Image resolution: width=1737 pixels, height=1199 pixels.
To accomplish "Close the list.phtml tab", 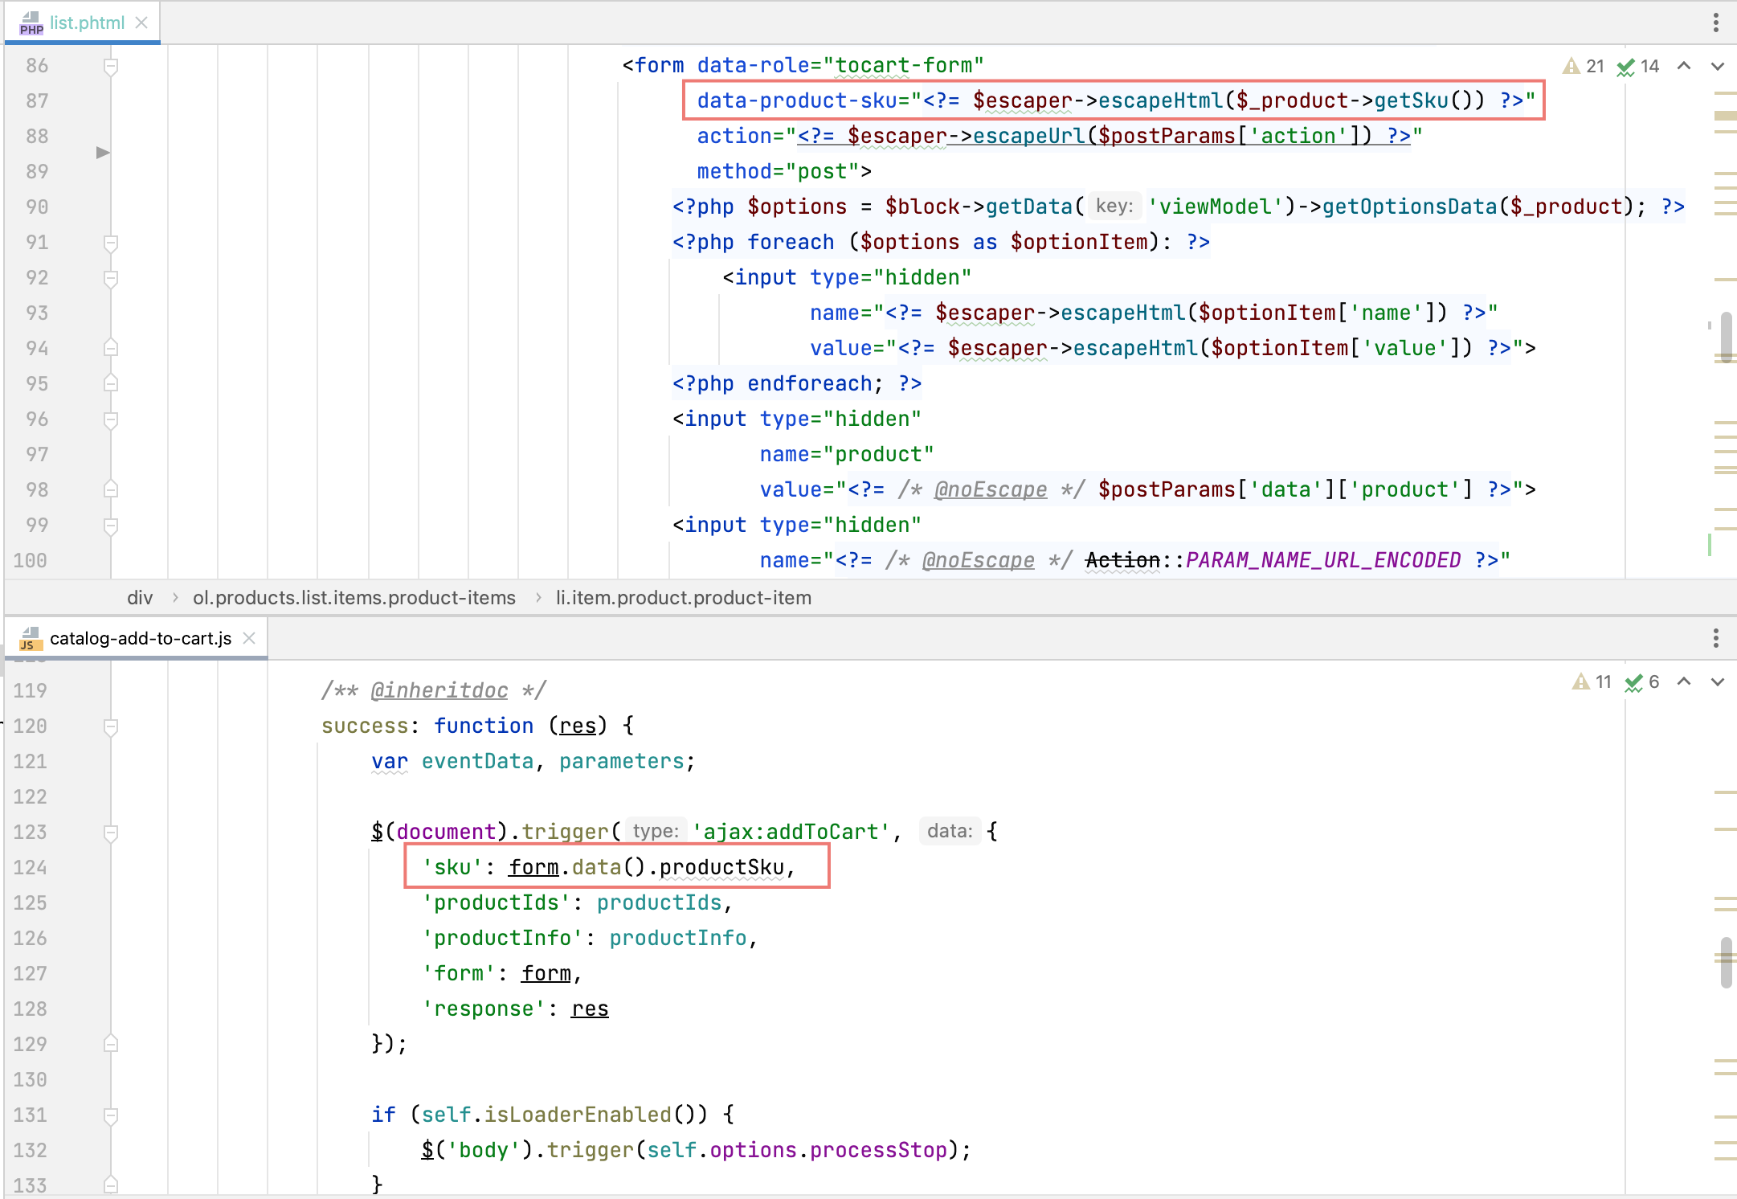I will (x=141, y=23).
